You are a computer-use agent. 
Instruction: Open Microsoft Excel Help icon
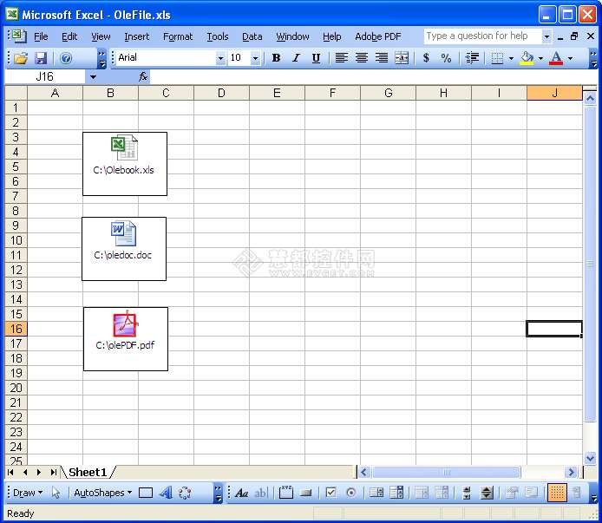pyautogui.click(x=66, y=58)
